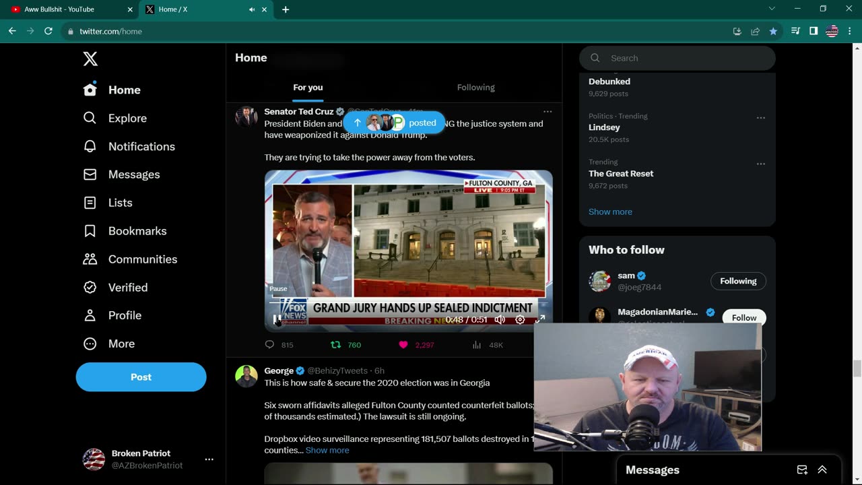Switch to the Following tab
Viewport: 862px width, 485px height.
475,88
